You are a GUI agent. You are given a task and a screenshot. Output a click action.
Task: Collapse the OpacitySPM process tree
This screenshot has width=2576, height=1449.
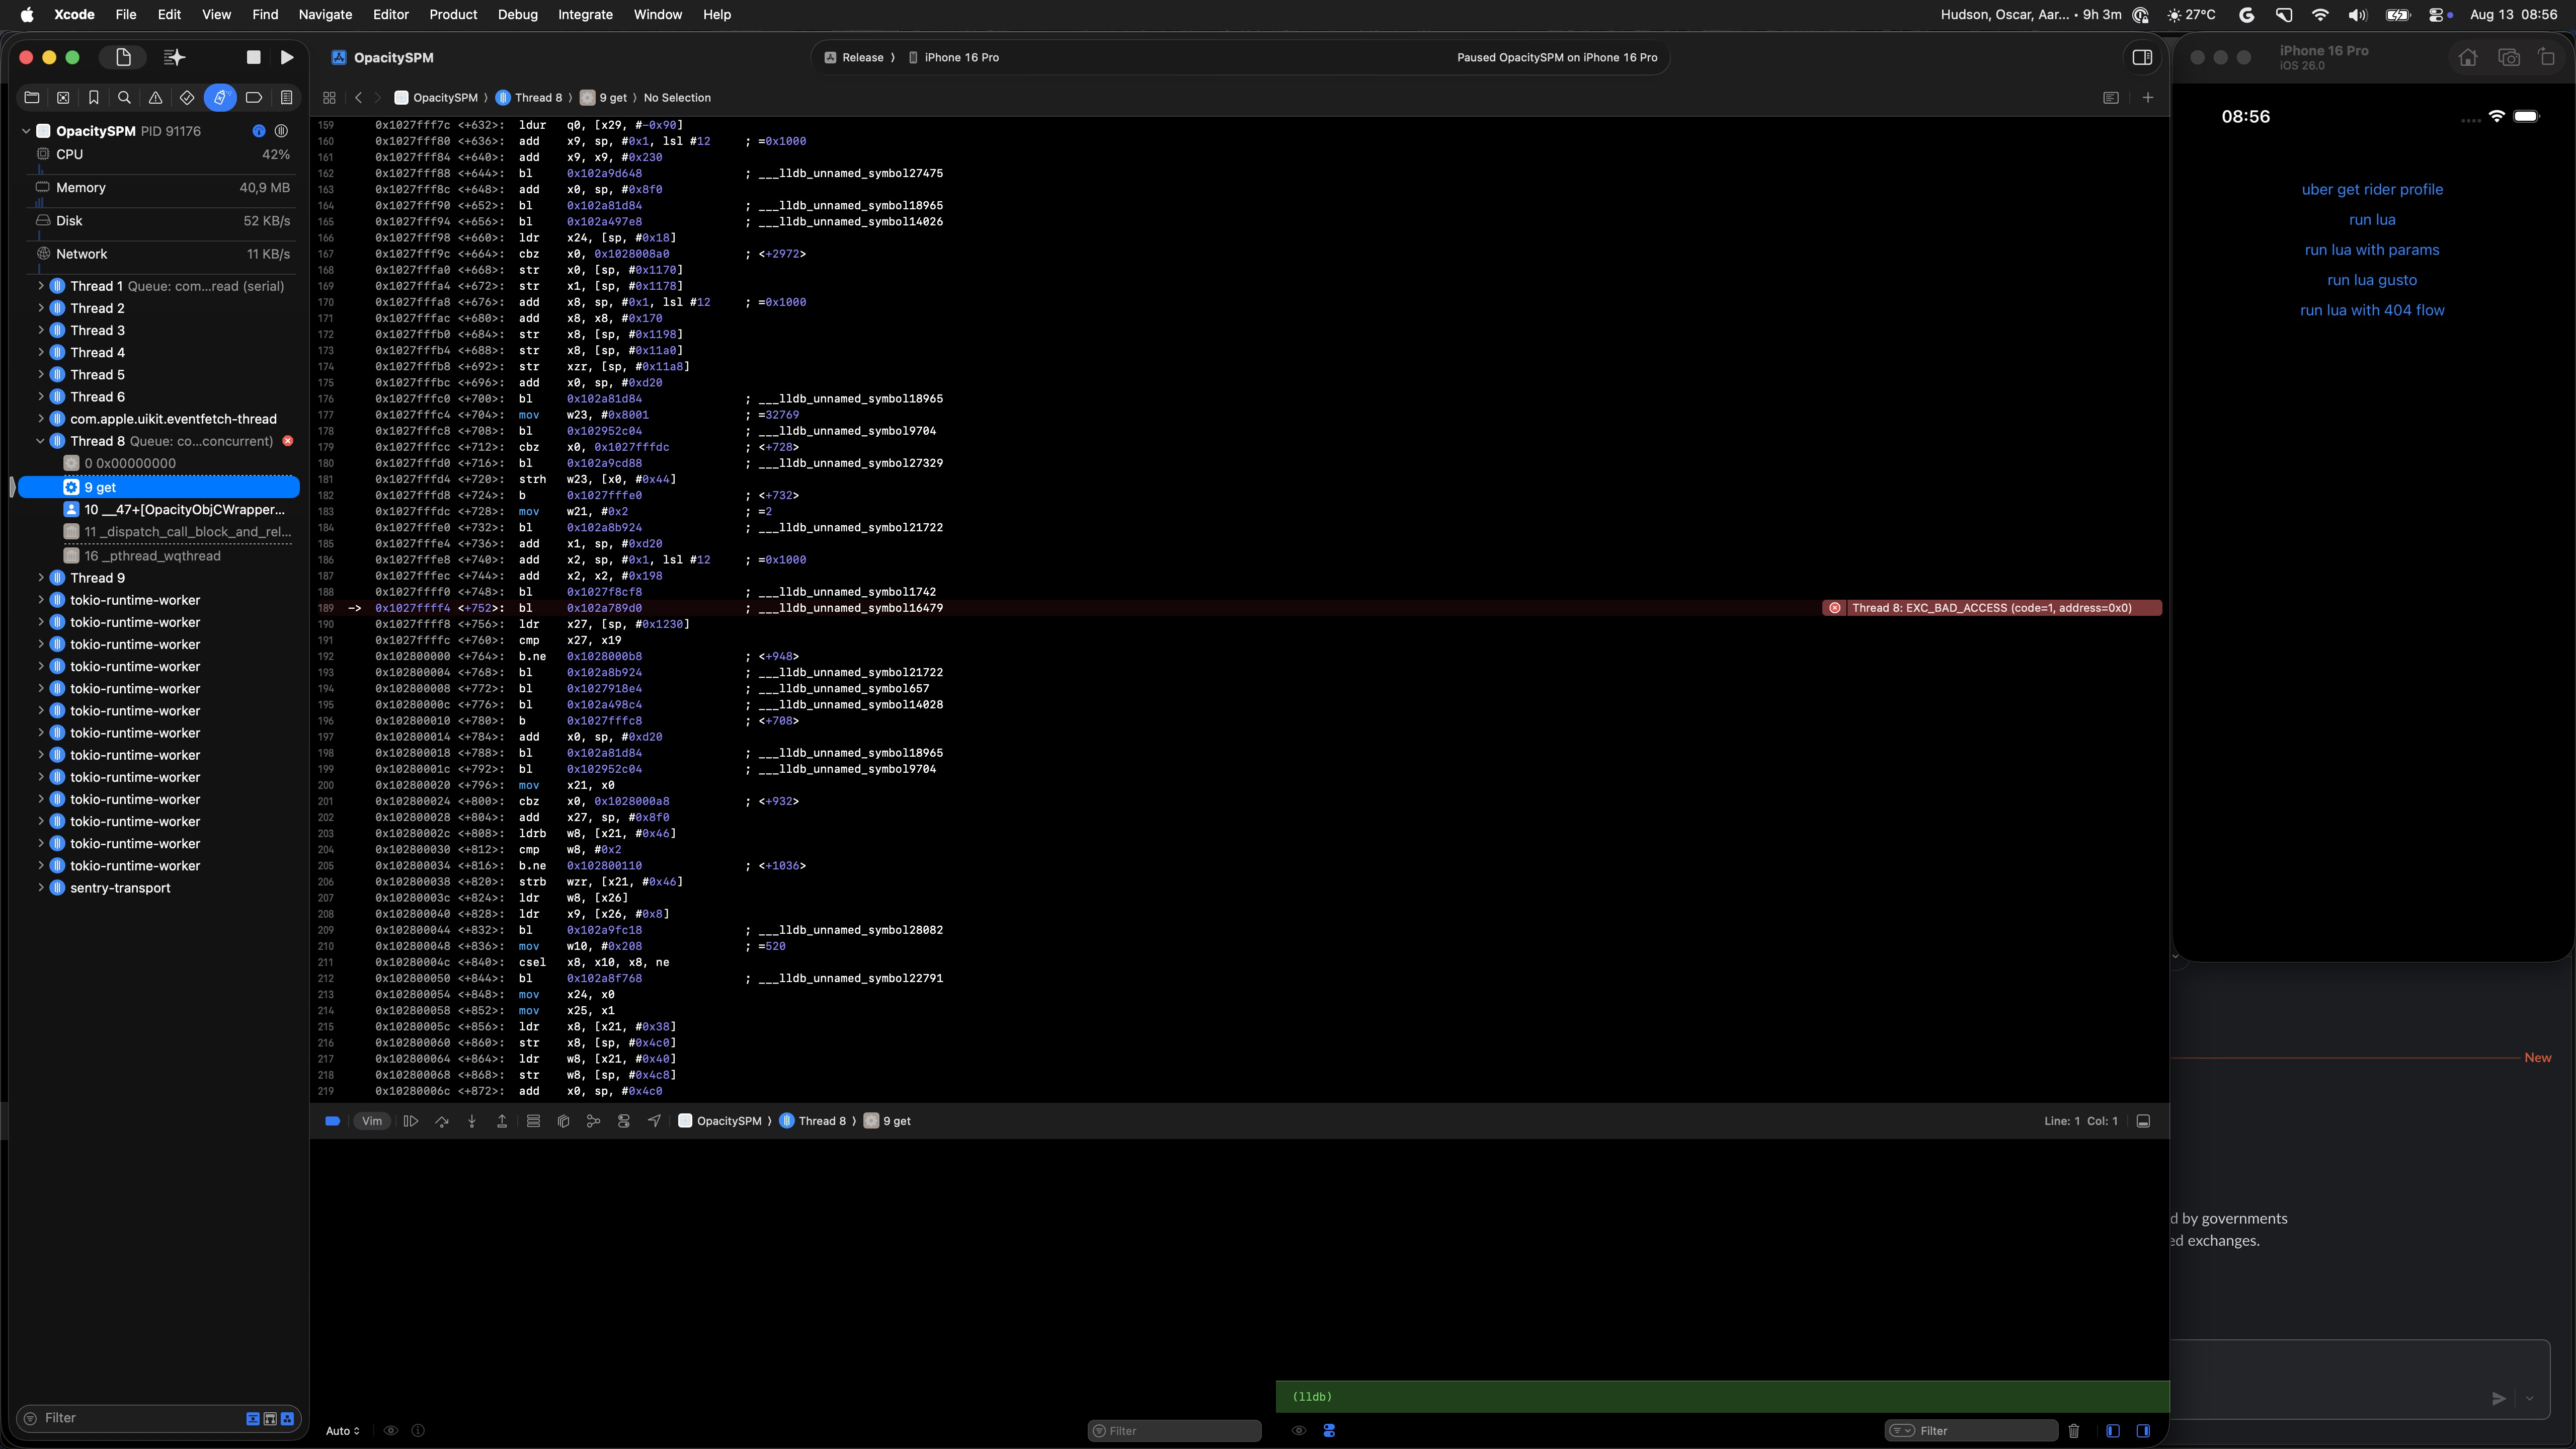(x=26, y=131)
